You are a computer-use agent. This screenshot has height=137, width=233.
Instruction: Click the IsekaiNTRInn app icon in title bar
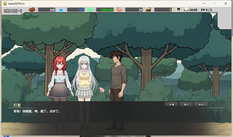tap(5, 3)
